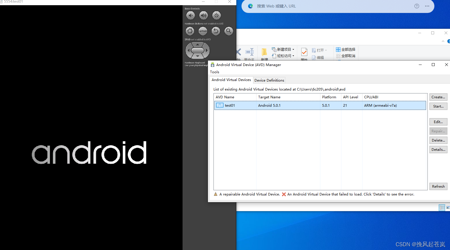Screen dimensions: 450x250
Task: Click the 'Android 5.0.1' target cell
Action: pos(269,106)
